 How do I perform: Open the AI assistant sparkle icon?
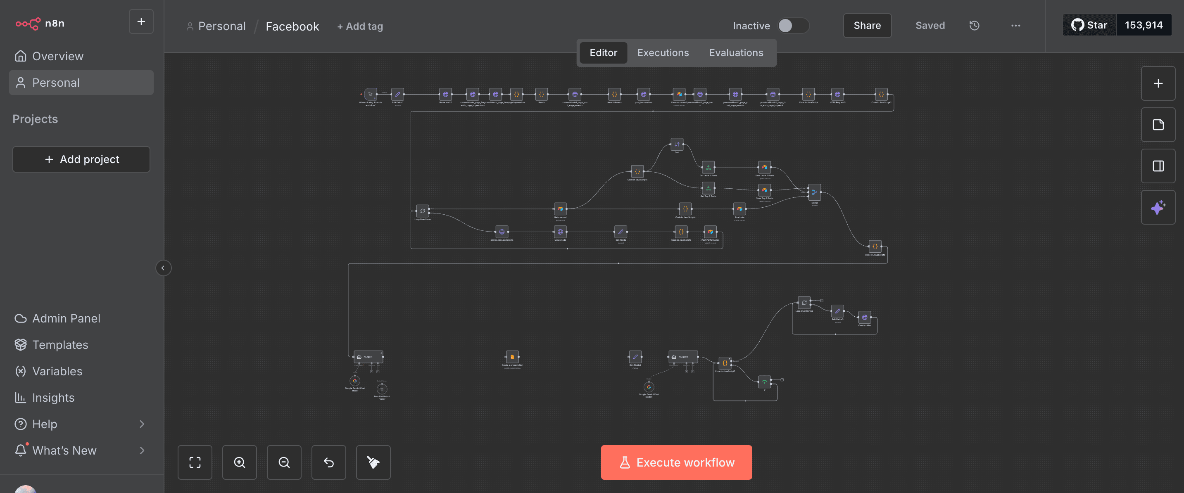1158,207
